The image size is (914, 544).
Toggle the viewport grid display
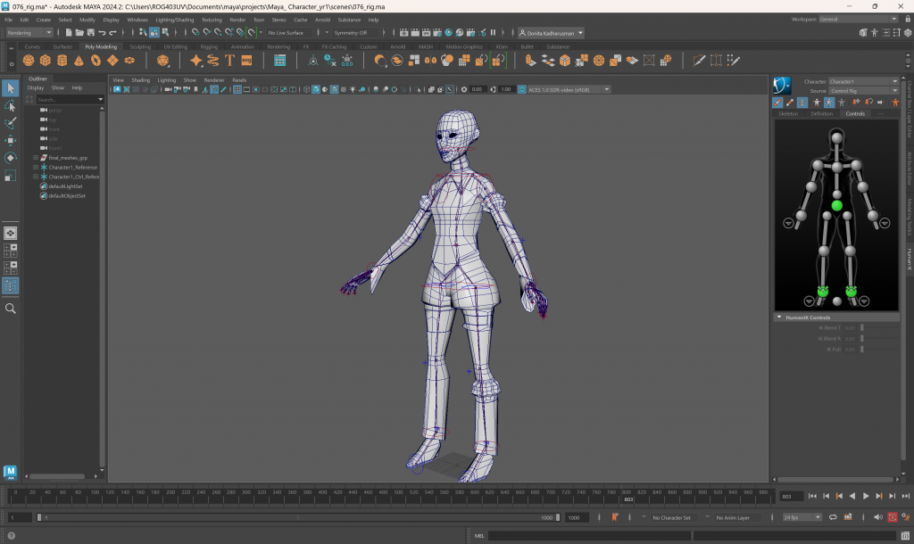click(237, 90)
